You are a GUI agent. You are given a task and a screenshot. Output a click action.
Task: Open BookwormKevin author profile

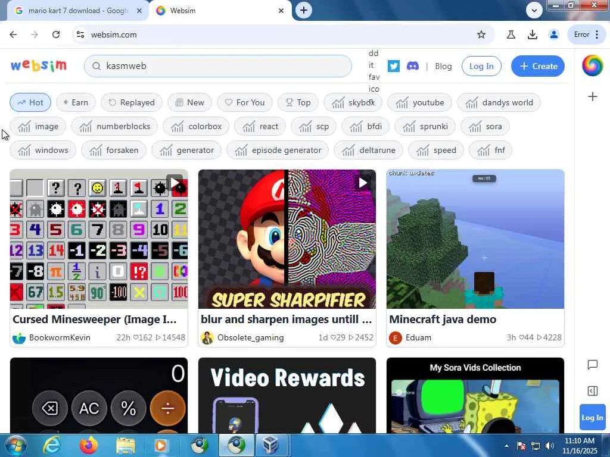point(51,338)
